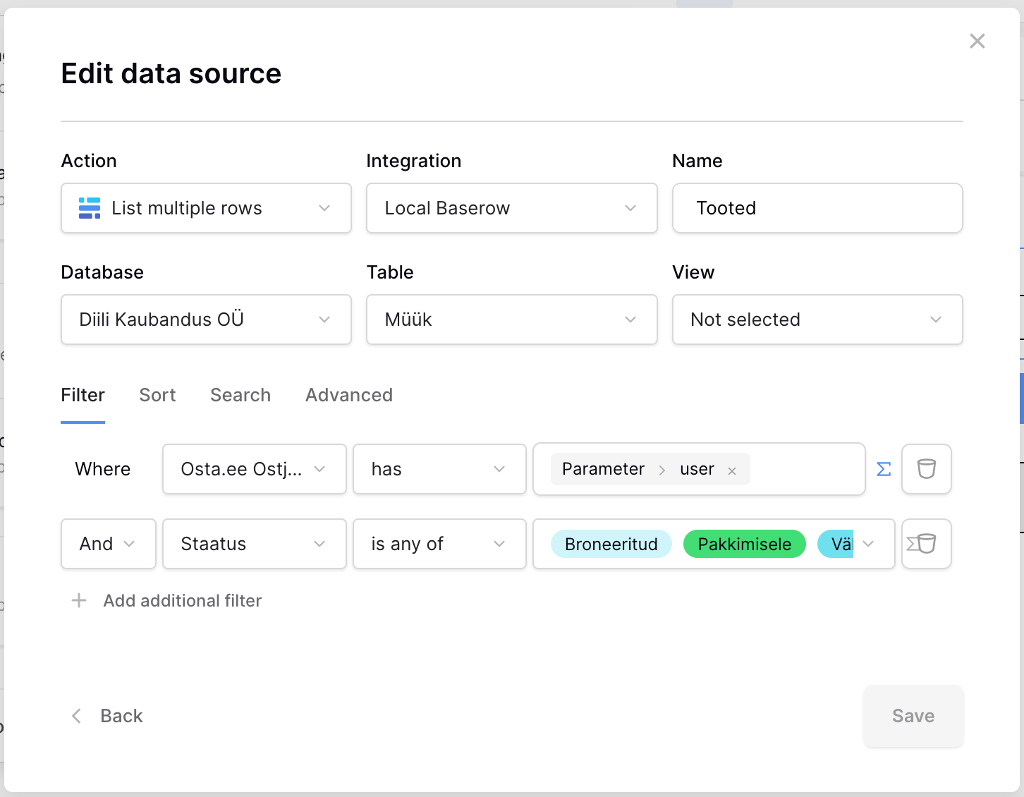Switch to the Sort tab
The image size is (1024, 797).
pos(157,395)
